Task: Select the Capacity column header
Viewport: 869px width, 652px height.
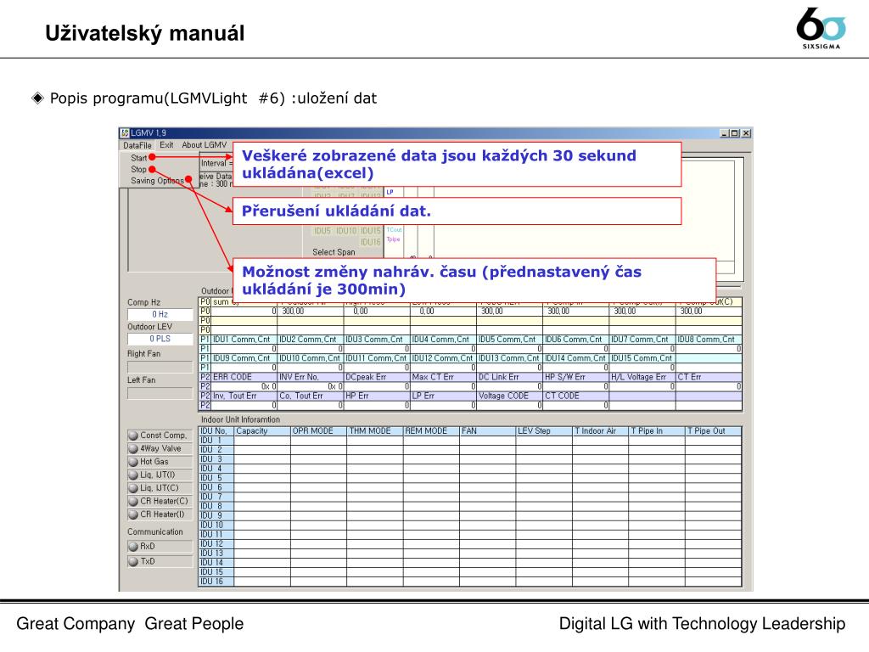Action: point(263,430)
